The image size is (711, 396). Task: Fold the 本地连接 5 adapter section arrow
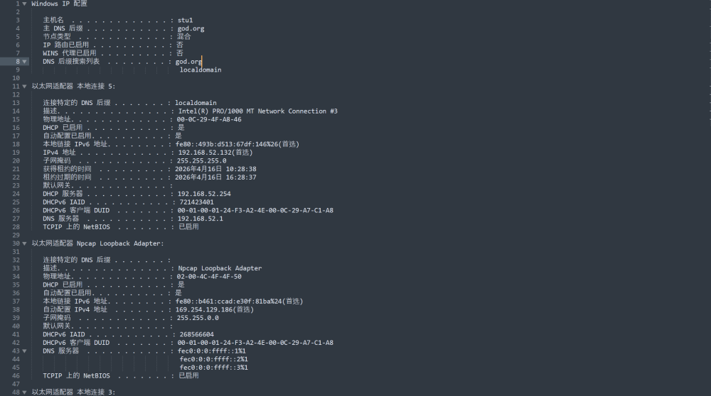pos(25,86)
